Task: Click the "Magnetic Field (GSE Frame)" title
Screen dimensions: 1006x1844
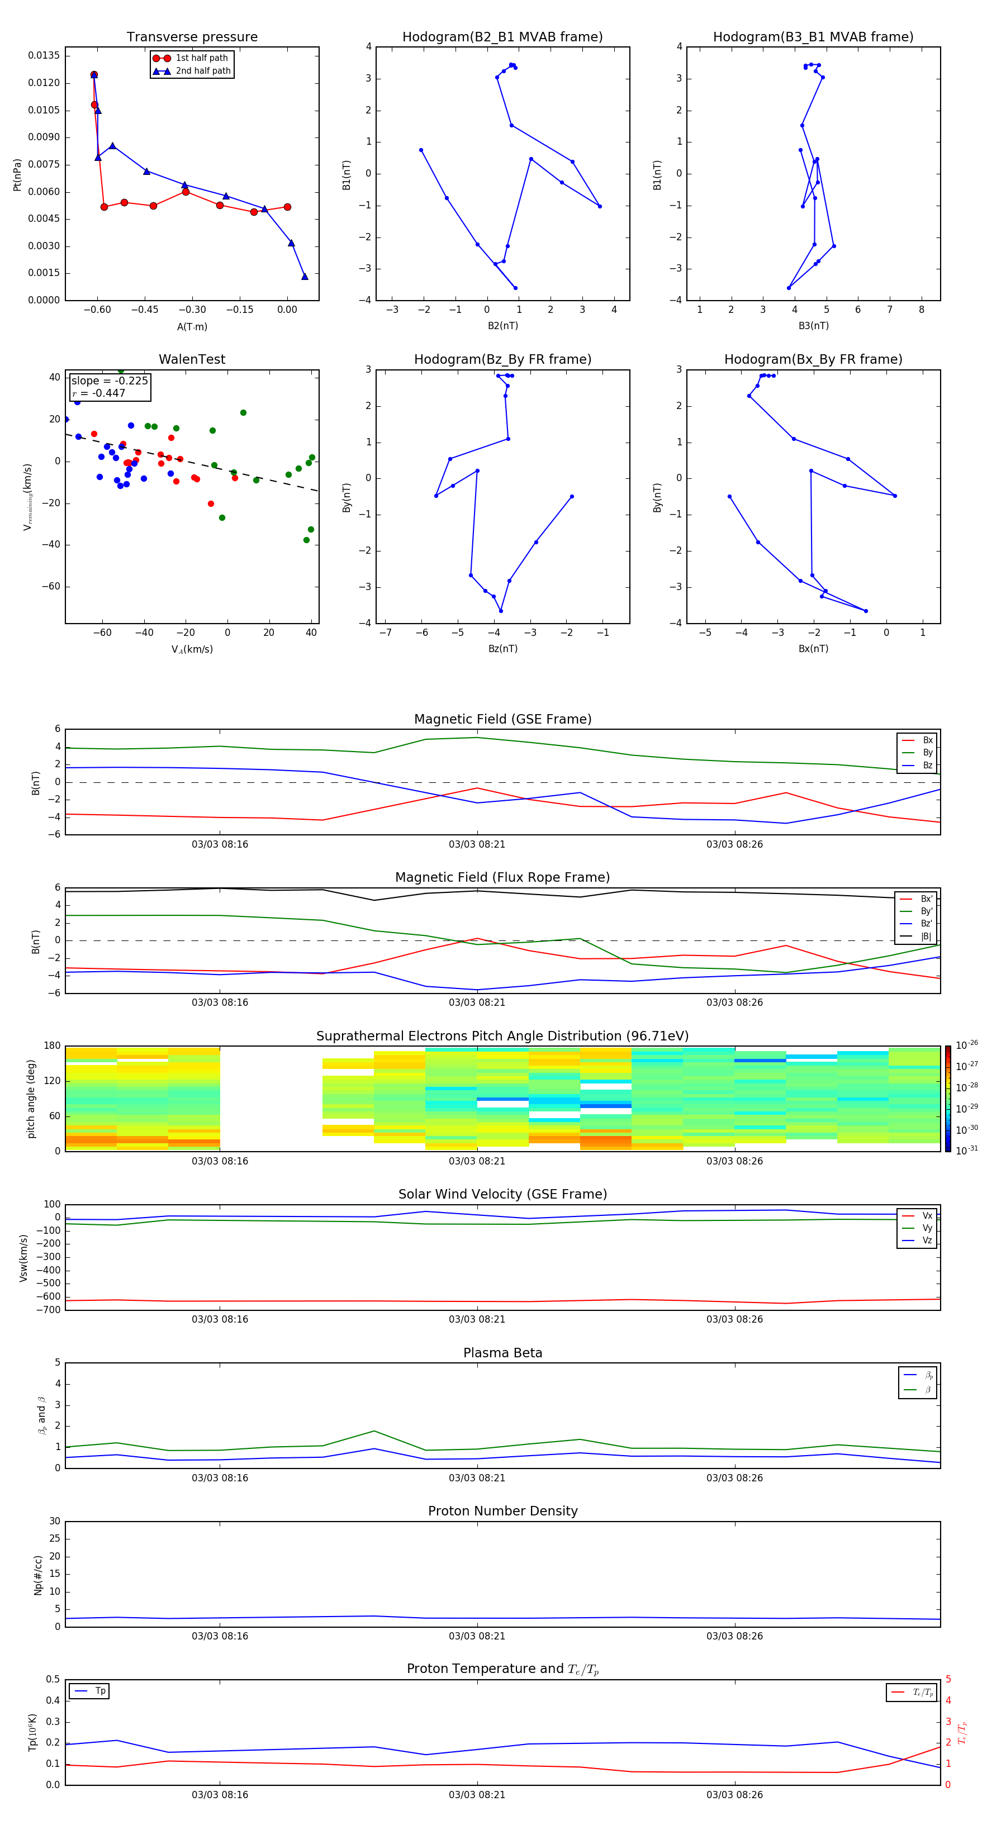Action: click(x=502, y=719)
